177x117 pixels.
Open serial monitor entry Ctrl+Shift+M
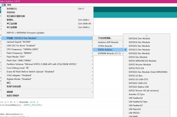(x=47, y=24)
